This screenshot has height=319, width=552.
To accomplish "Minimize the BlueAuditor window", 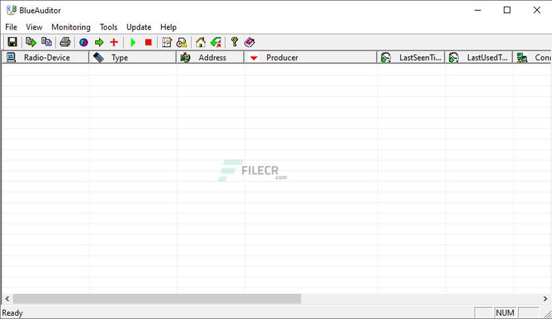I will coord(478,10).
